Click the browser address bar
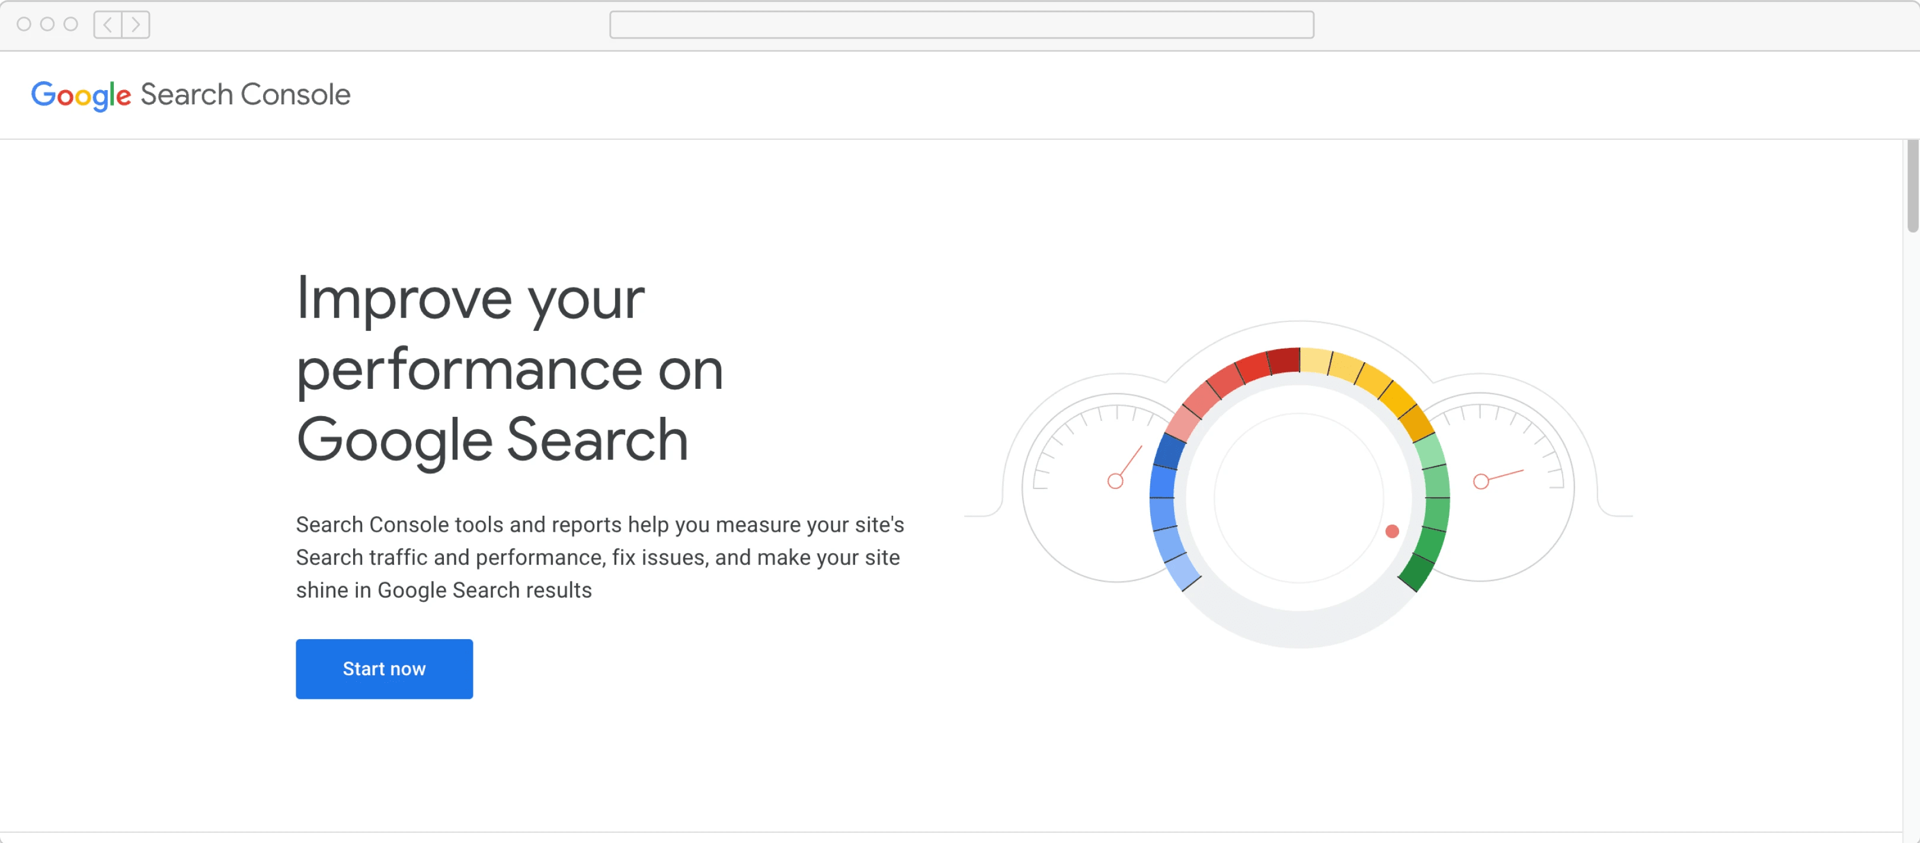 point(962,24)
